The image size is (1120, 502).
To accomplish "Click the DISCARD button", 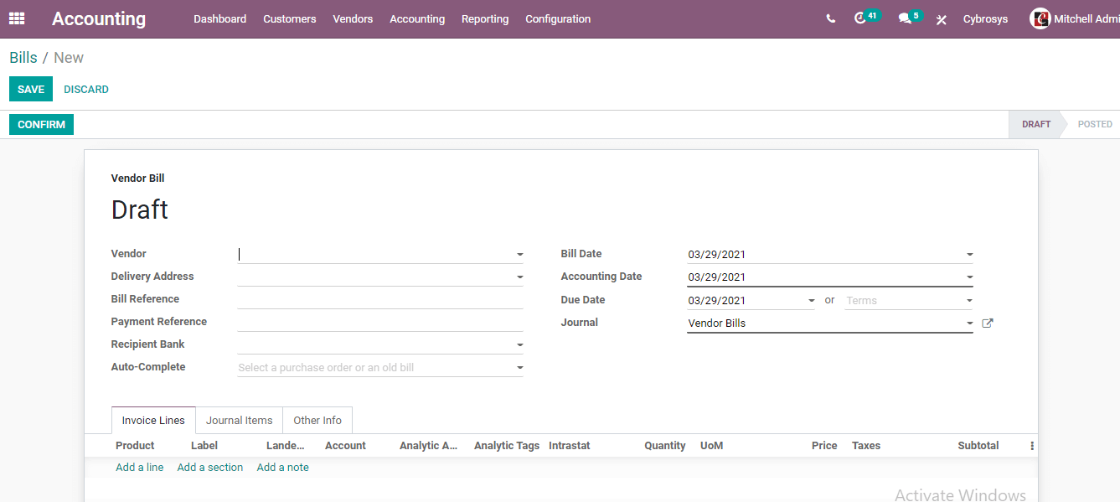I will [x=86, y=90].
